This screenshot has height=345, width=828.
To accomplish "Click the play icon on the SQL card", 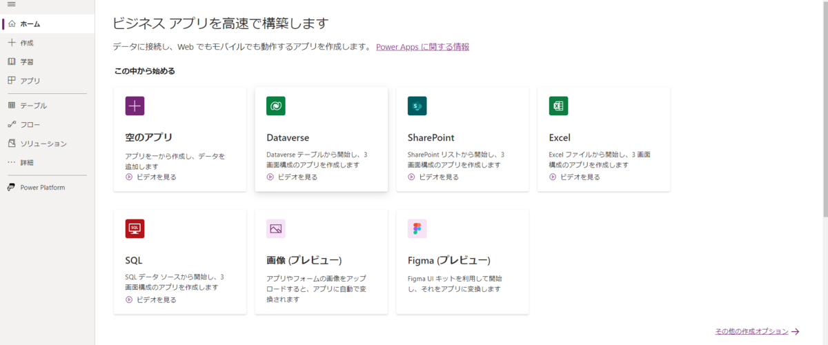I will (129, 299).
